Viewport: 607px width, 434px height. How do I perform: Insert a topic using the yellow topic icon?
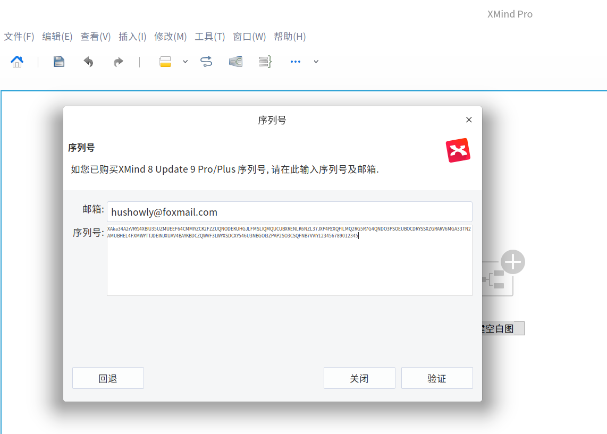pyautogui.click(x=165, y=62)
